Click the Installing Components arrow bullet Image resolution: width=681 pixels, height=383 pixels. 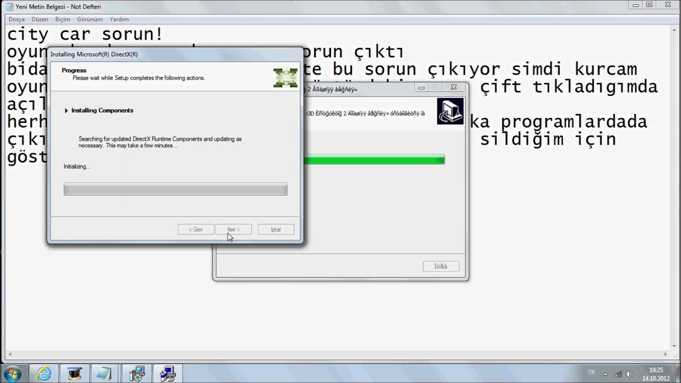click(67, 111)
